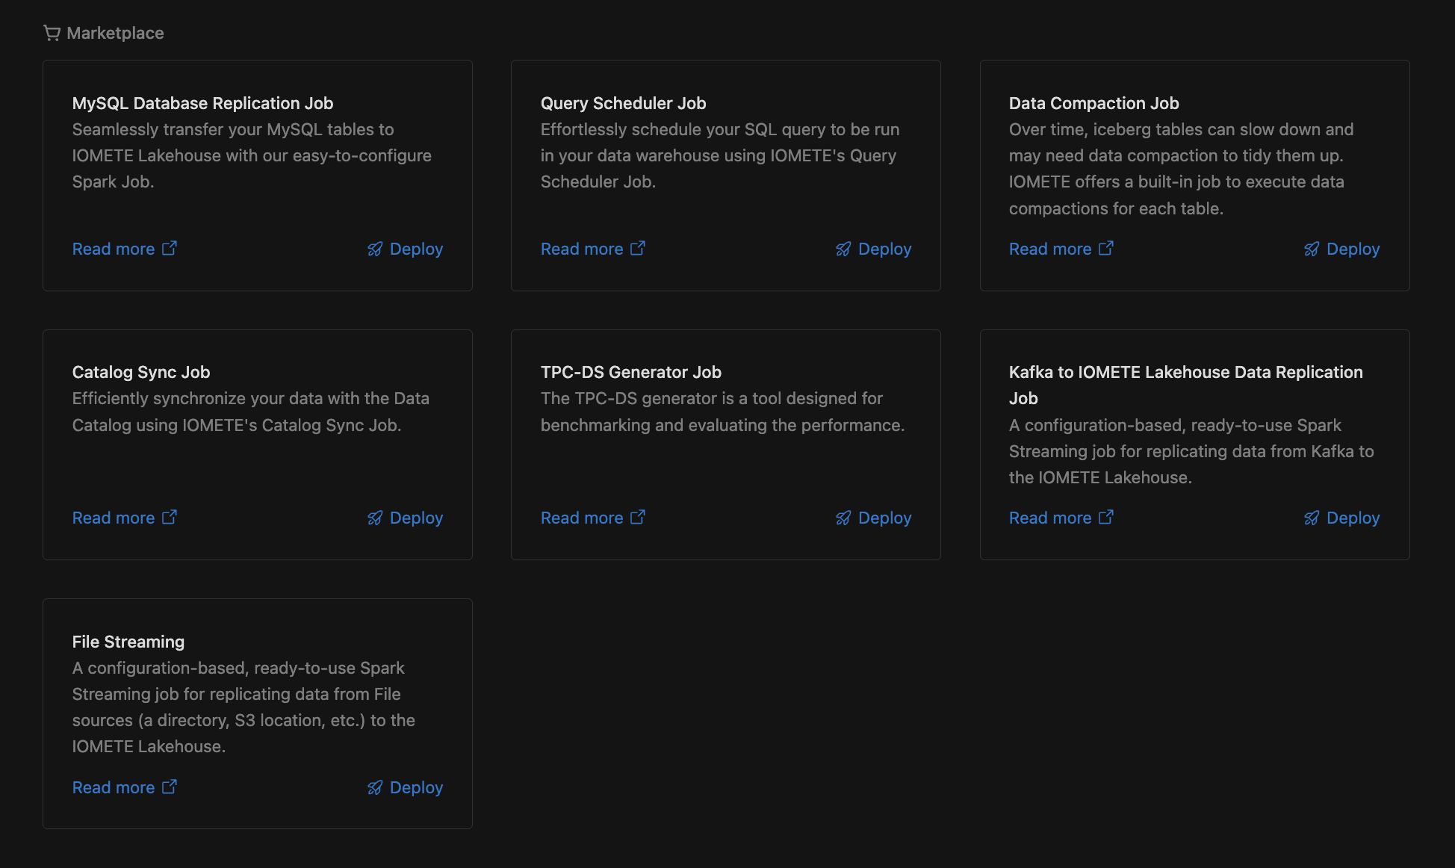Screen dimensions: 1455x868
Task: Click rocket icon on Data Compaction Job card
Action: tap(1312, 249)
